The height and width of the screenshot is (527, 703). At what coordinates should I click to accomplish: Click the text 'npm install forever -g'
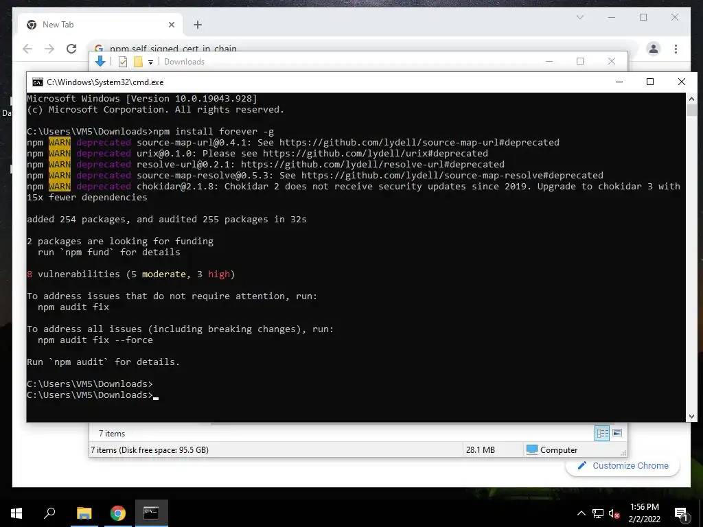214,131
